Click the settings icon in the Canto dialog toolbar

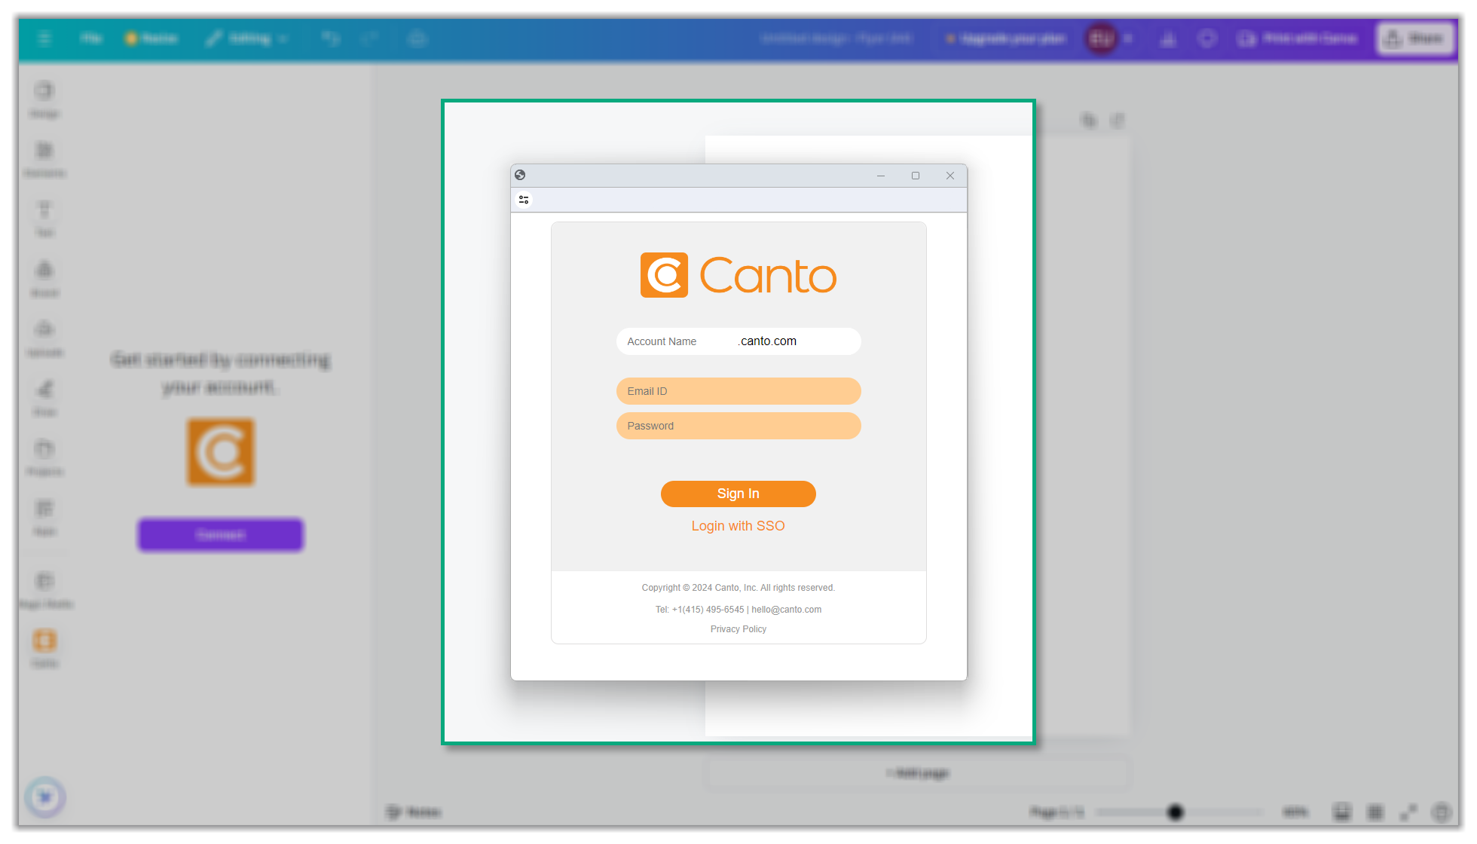(x=524, y=200)
